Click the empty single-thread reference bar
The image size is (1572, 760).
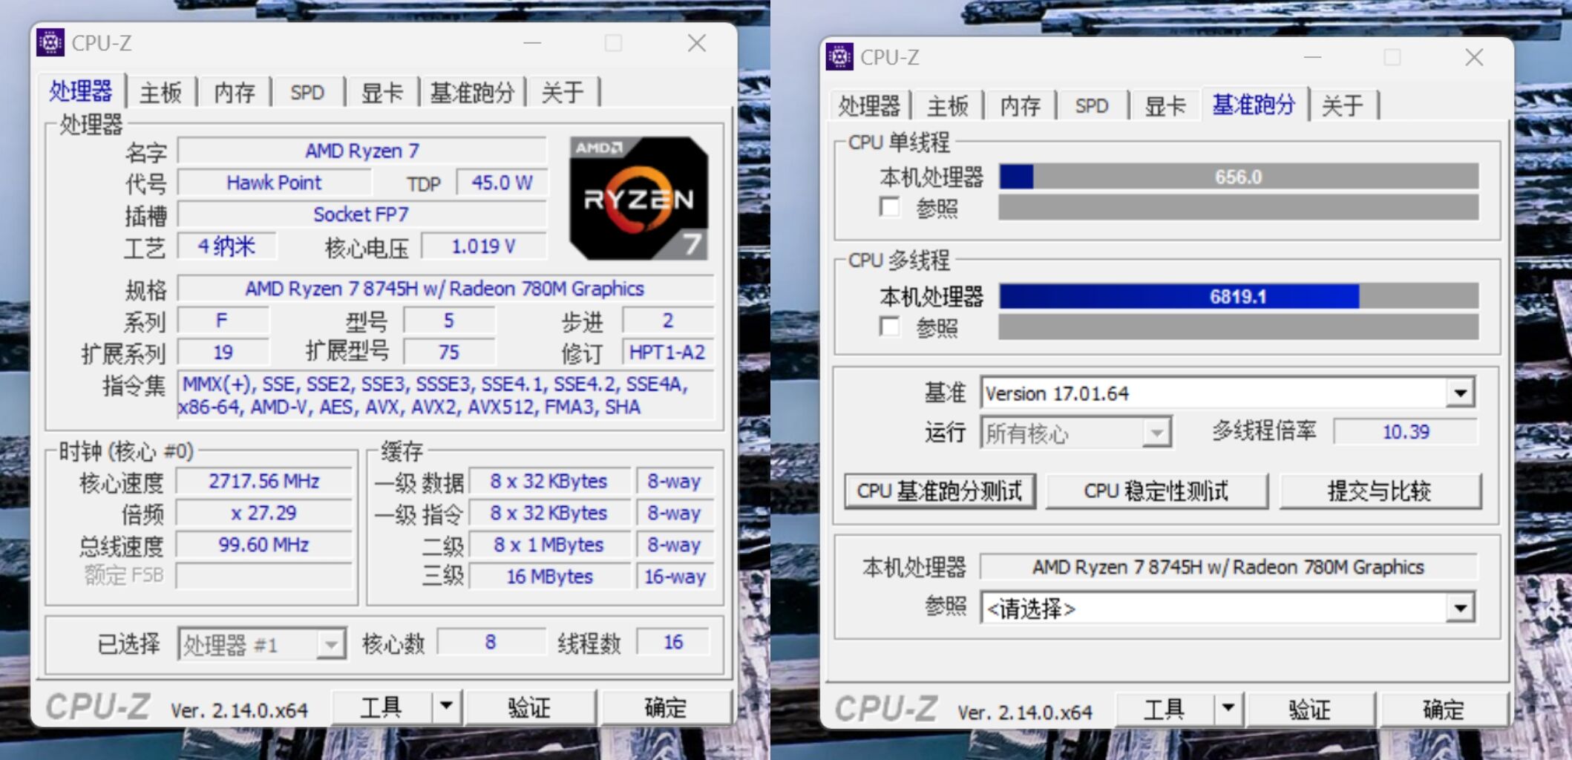[1239, 207]
